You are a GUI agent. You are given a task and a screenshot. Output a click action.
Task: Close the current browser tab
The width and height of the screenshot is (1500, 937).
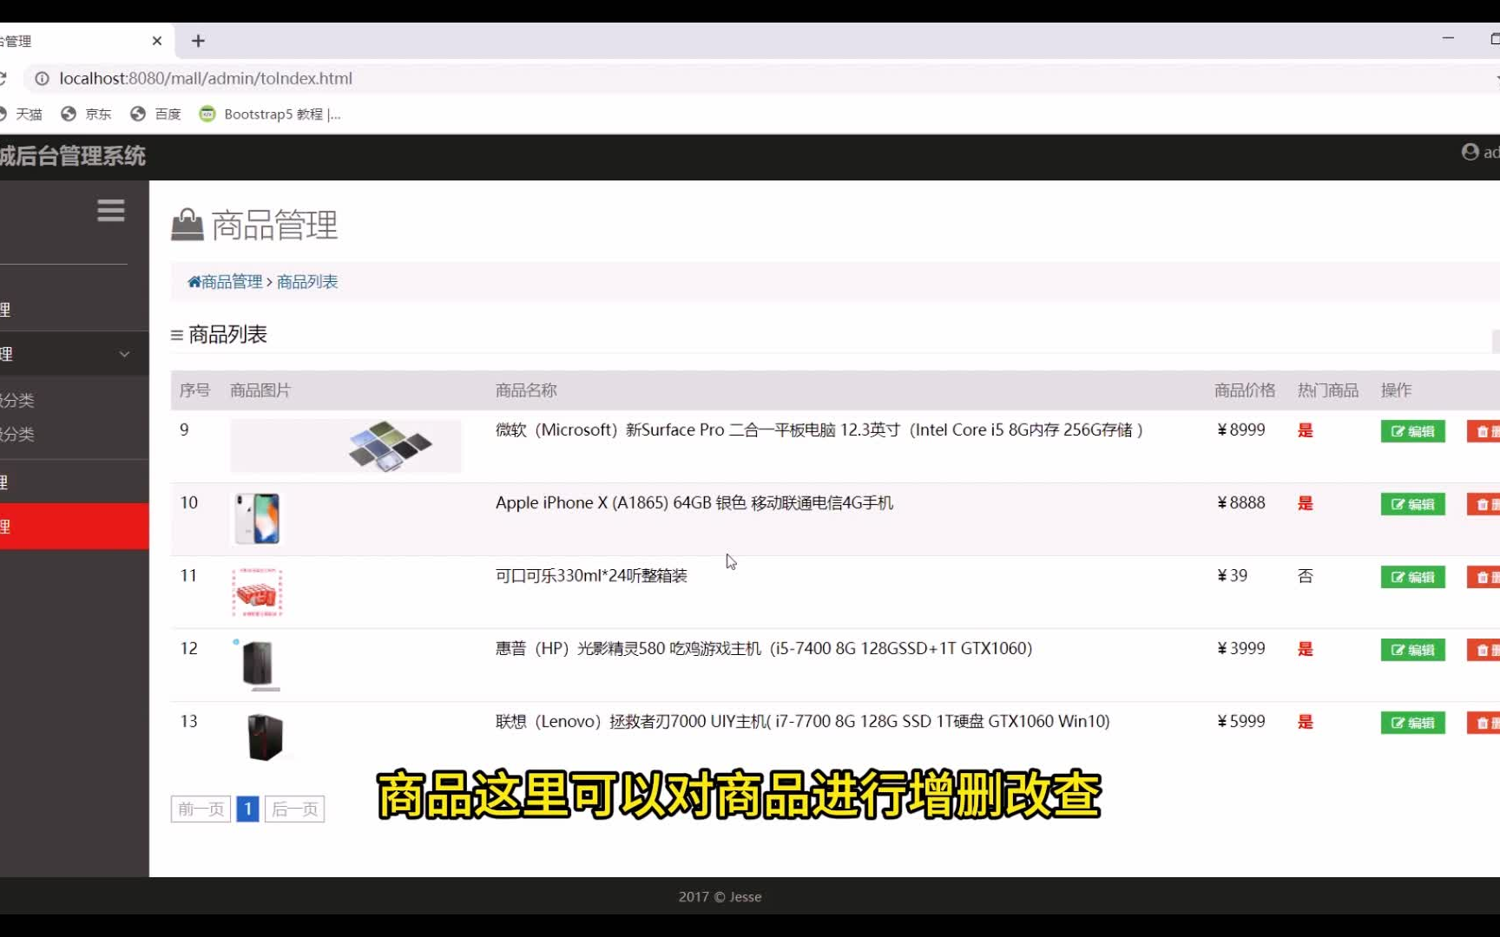pyautogui.click(x=157, y=41)
